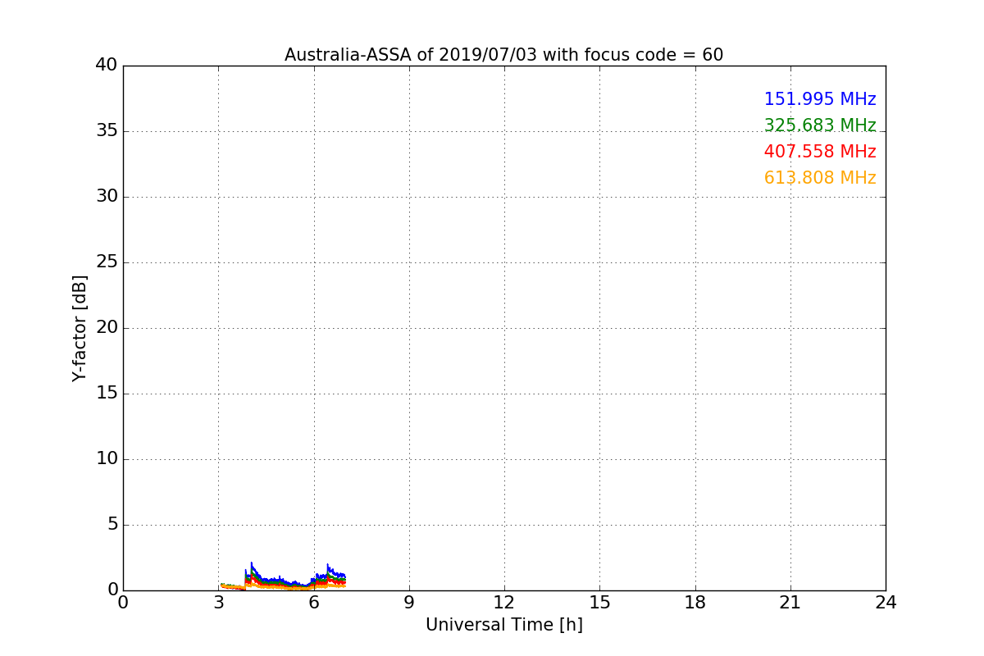This screenshot has height=656, width=984.
Task: Select the 613.808 MHz legend label
Action: click(x=820, y=178)
